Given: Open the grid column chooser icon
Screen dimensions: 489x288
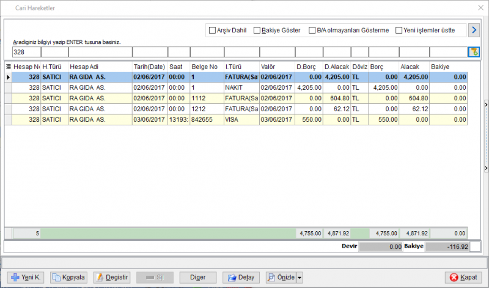Looking at the screenshot, I should [9, 67].
